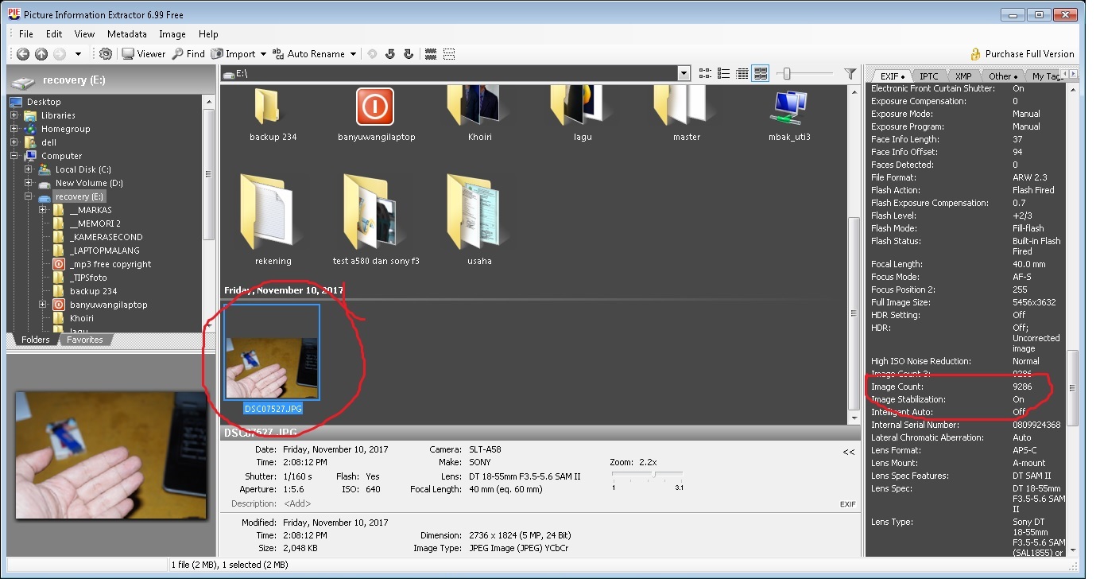
Task: Switch to details view mode
Action: [742, 73]
